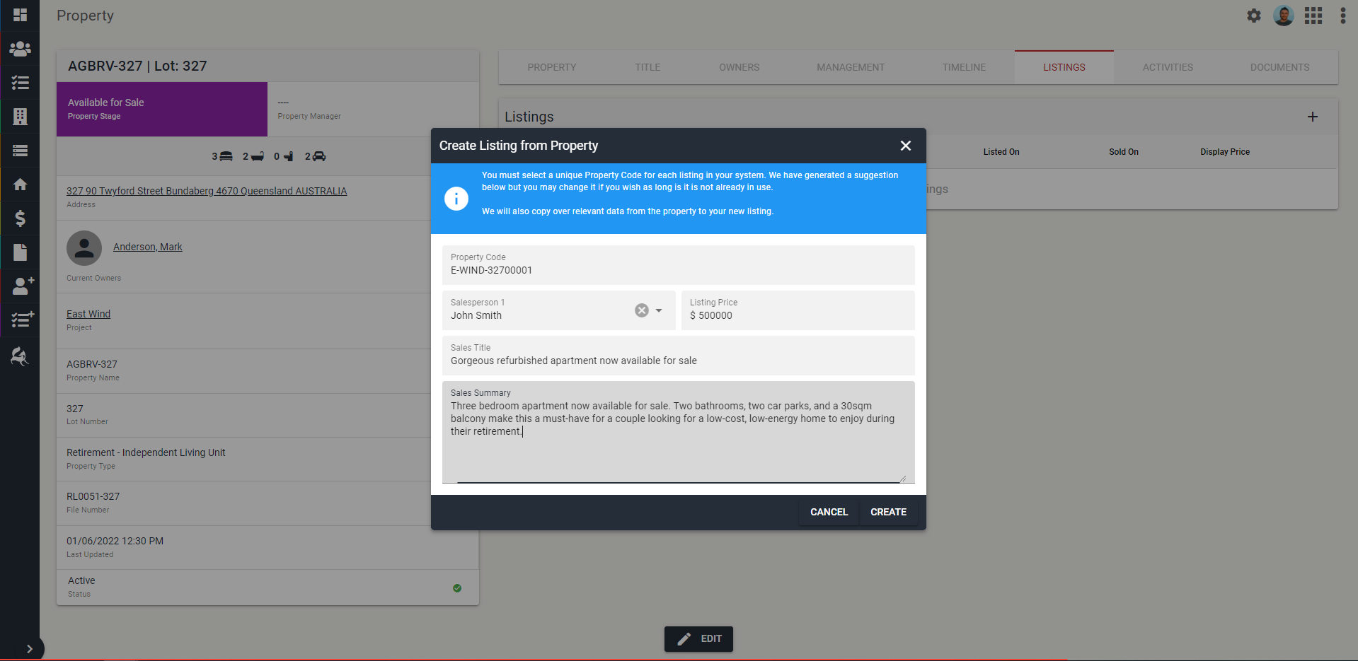Switch to the Timeline tab
Screen dimensions: 1358x661
[963, 67]
